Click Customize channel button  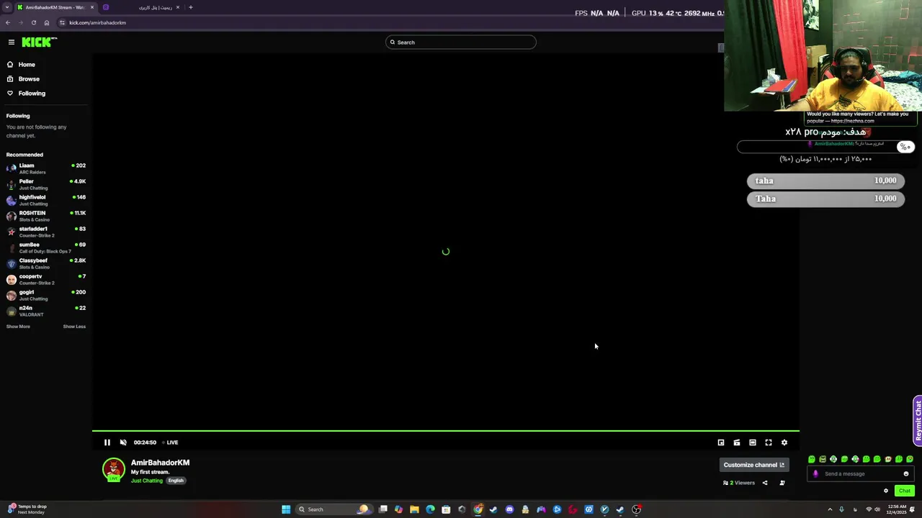click(x=753, y=465)
